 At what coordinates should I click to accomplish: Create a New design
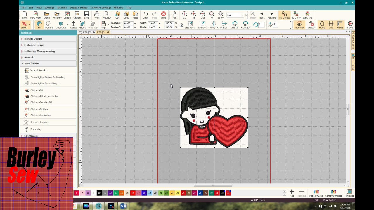coord(25,15)
